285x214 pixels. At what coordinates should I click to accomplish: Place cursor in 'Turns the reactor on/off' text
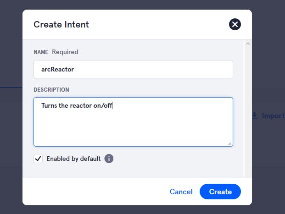(x=77, y=105)
